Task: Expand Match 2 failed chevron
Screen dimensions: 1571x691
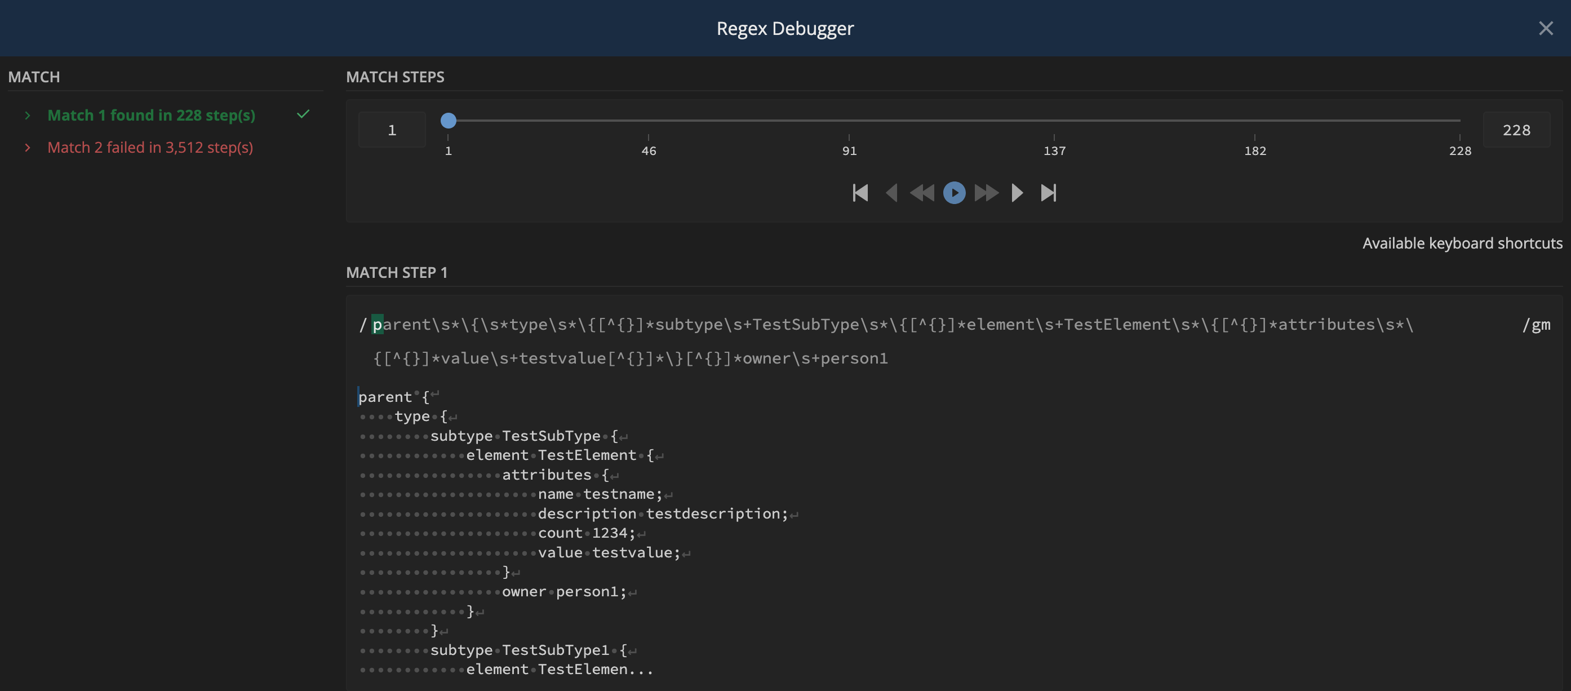Action: pyautogui.click(x=28, y=148)
